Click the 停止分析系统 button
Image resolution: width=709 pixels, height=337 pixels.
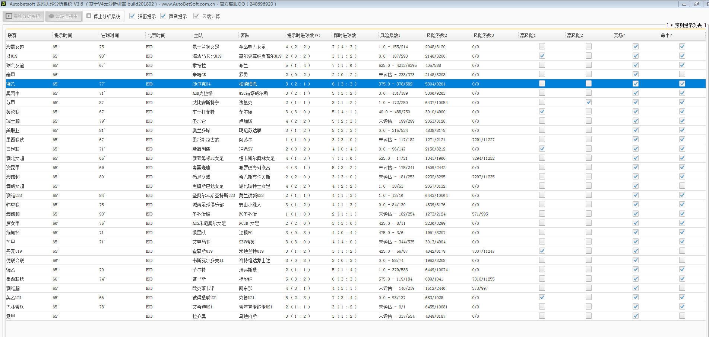point(103,16)
